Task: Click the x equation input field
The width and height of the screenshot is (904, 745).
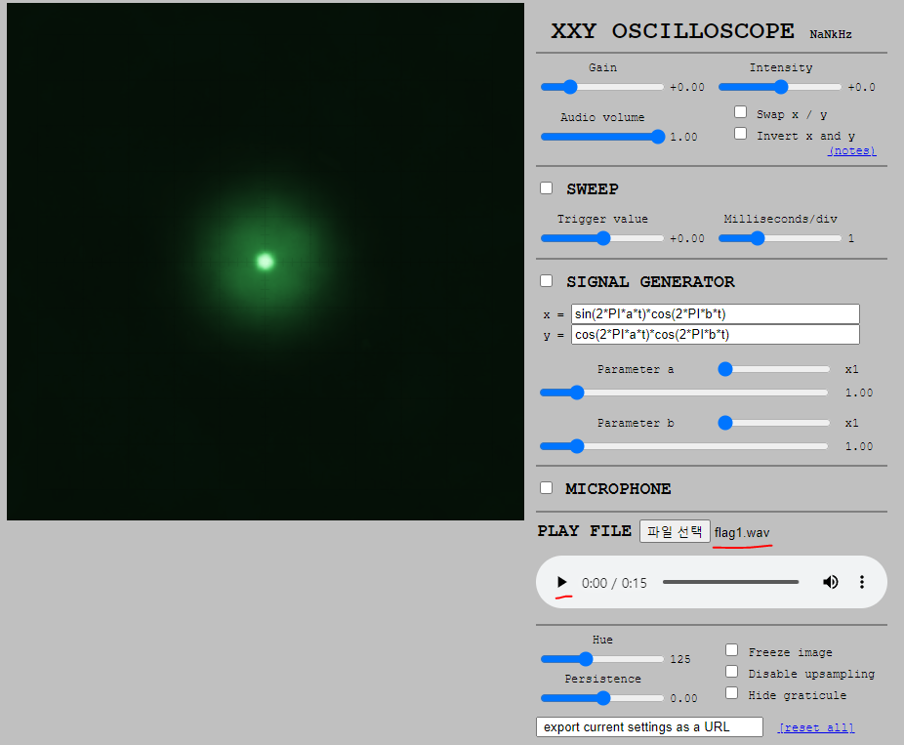Action: click(716, 314)
